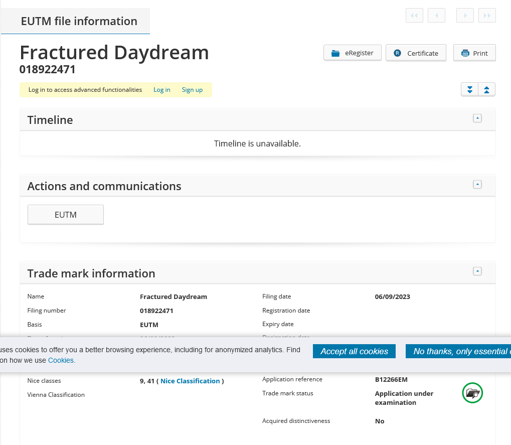Collapse the Timeline section
This screenshot has width=511, height=445.
point(477,118)
